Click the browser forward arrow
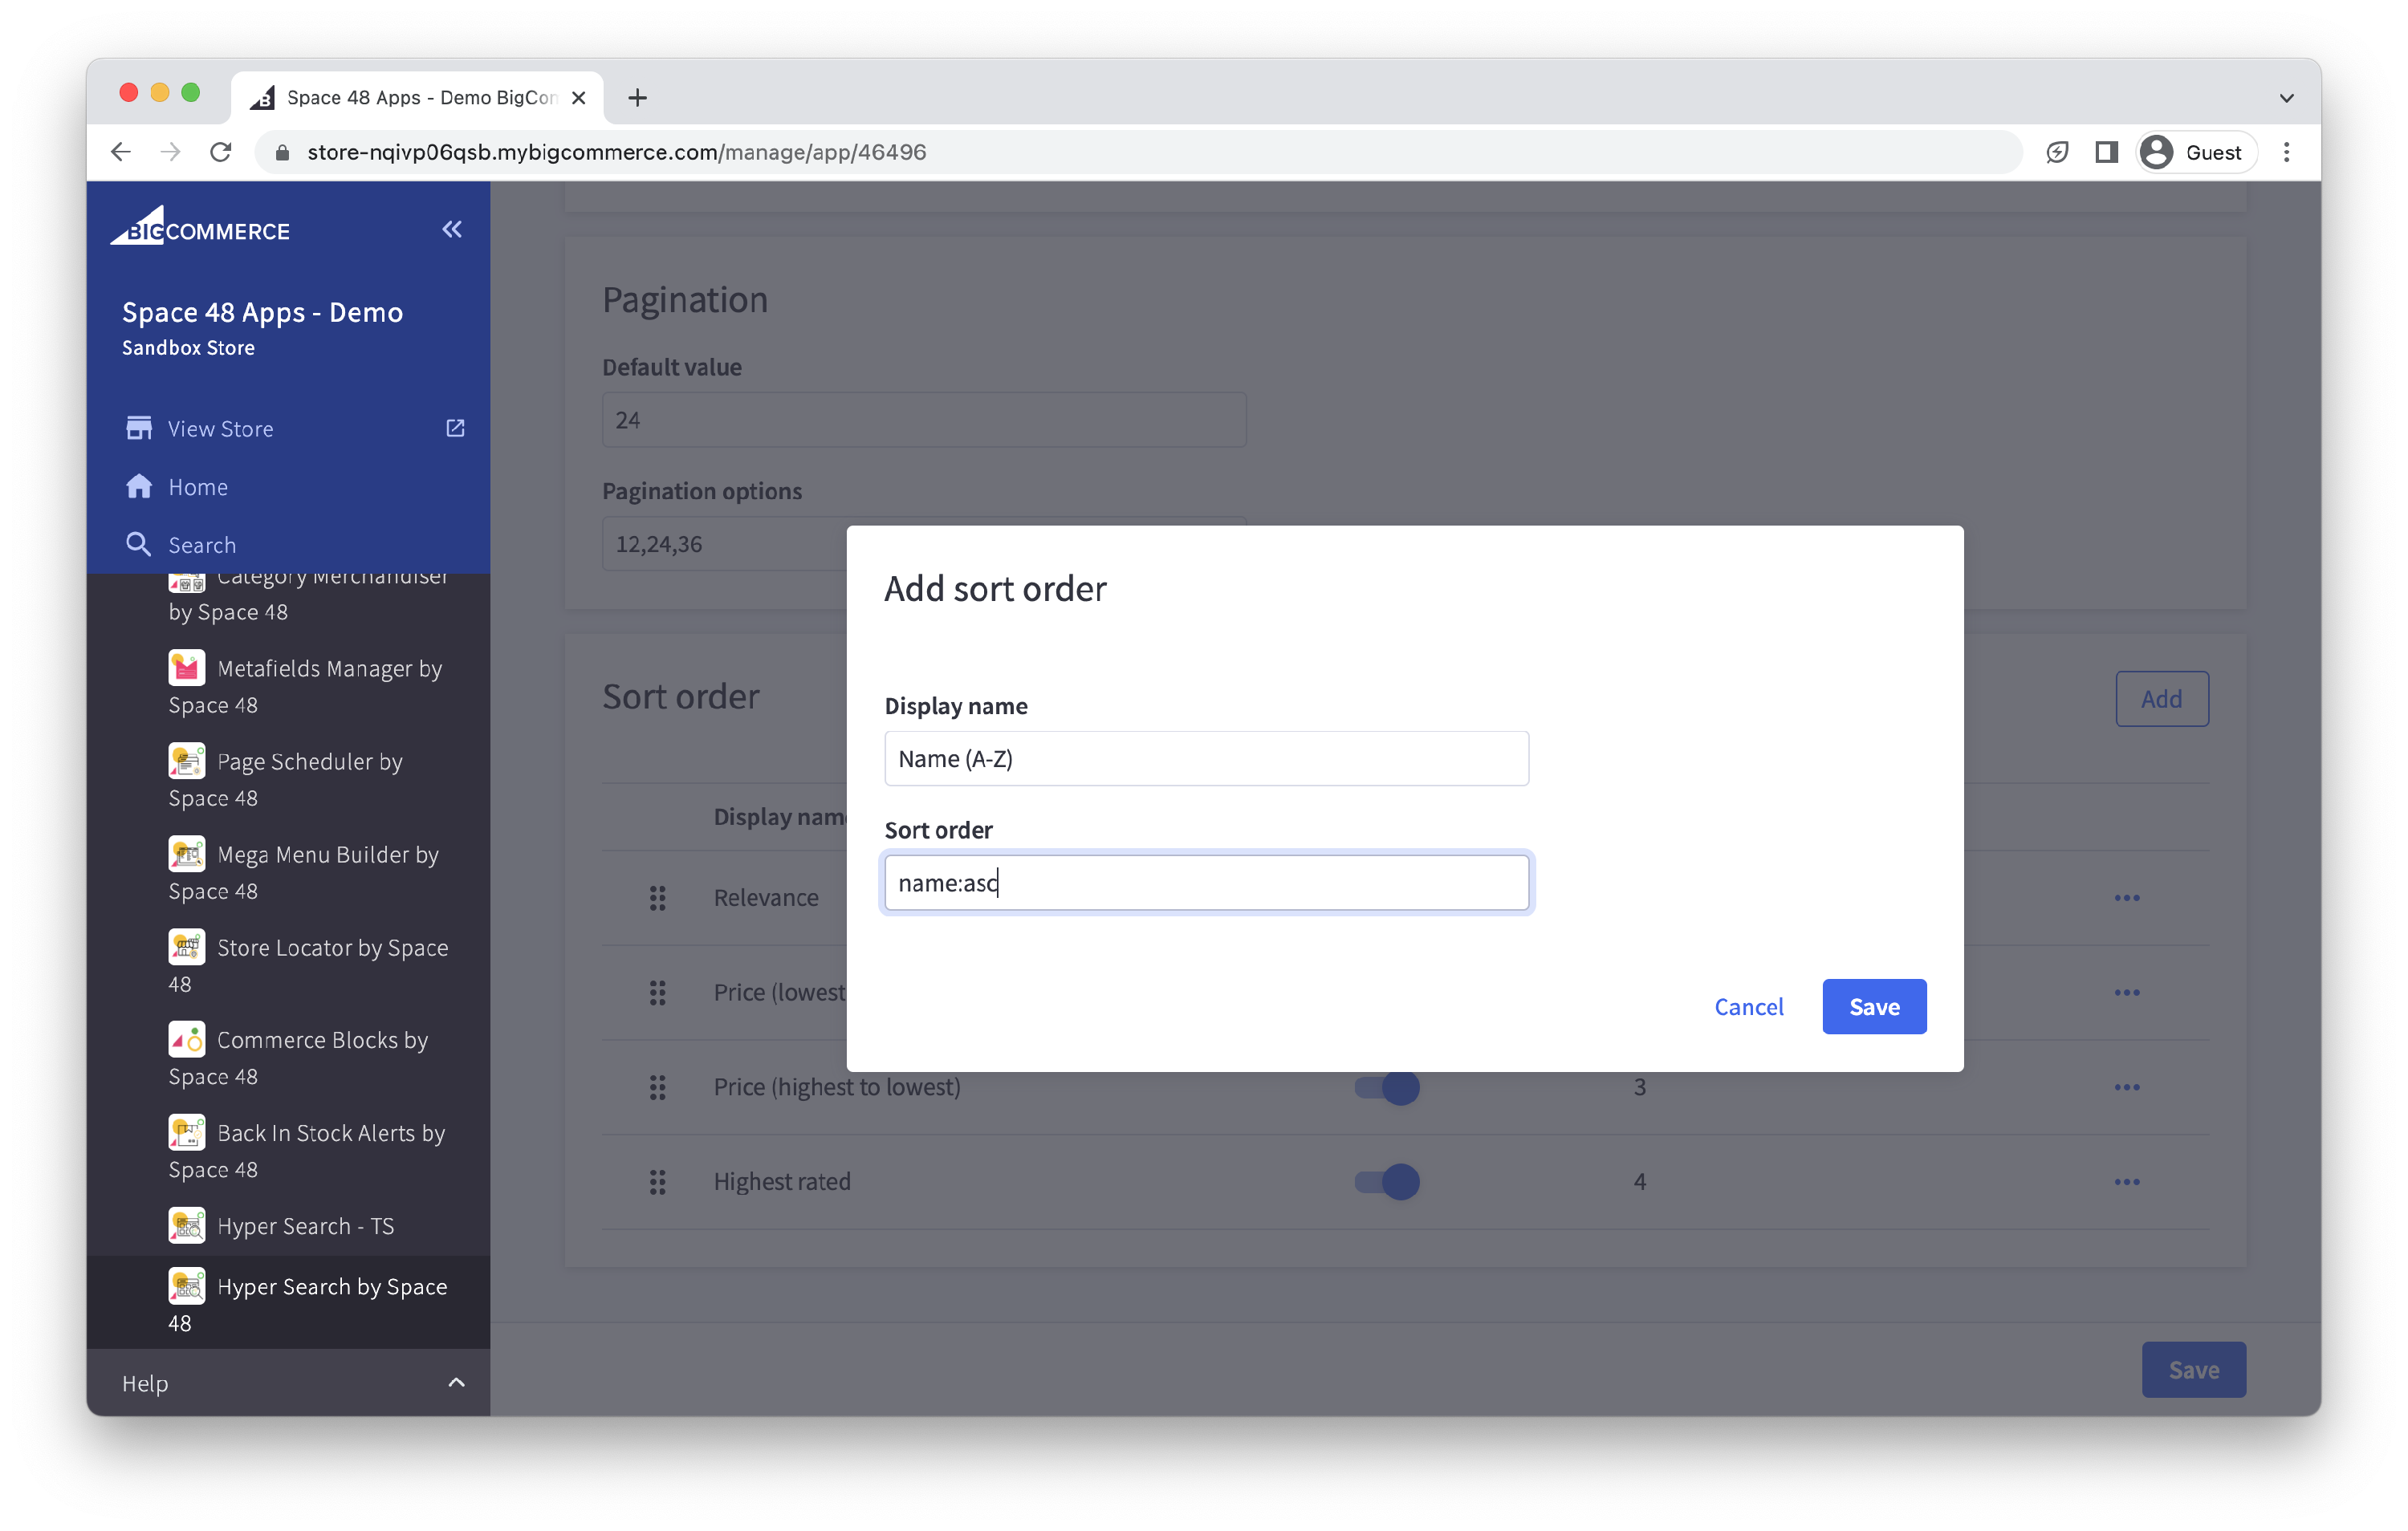Image resolution: width=2408 pixels, height=1531 pixels. click(x=171, y=152)
